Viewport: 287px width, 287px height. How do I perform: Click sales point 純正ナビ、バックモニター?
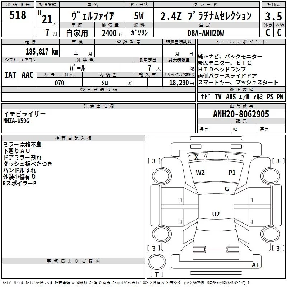point(230,57)
